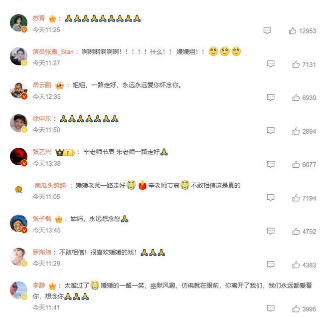The height and width of the screenshot is (318, 329).
Task: Open 演员张蕾_Stan username link
Action: (53, 52)
